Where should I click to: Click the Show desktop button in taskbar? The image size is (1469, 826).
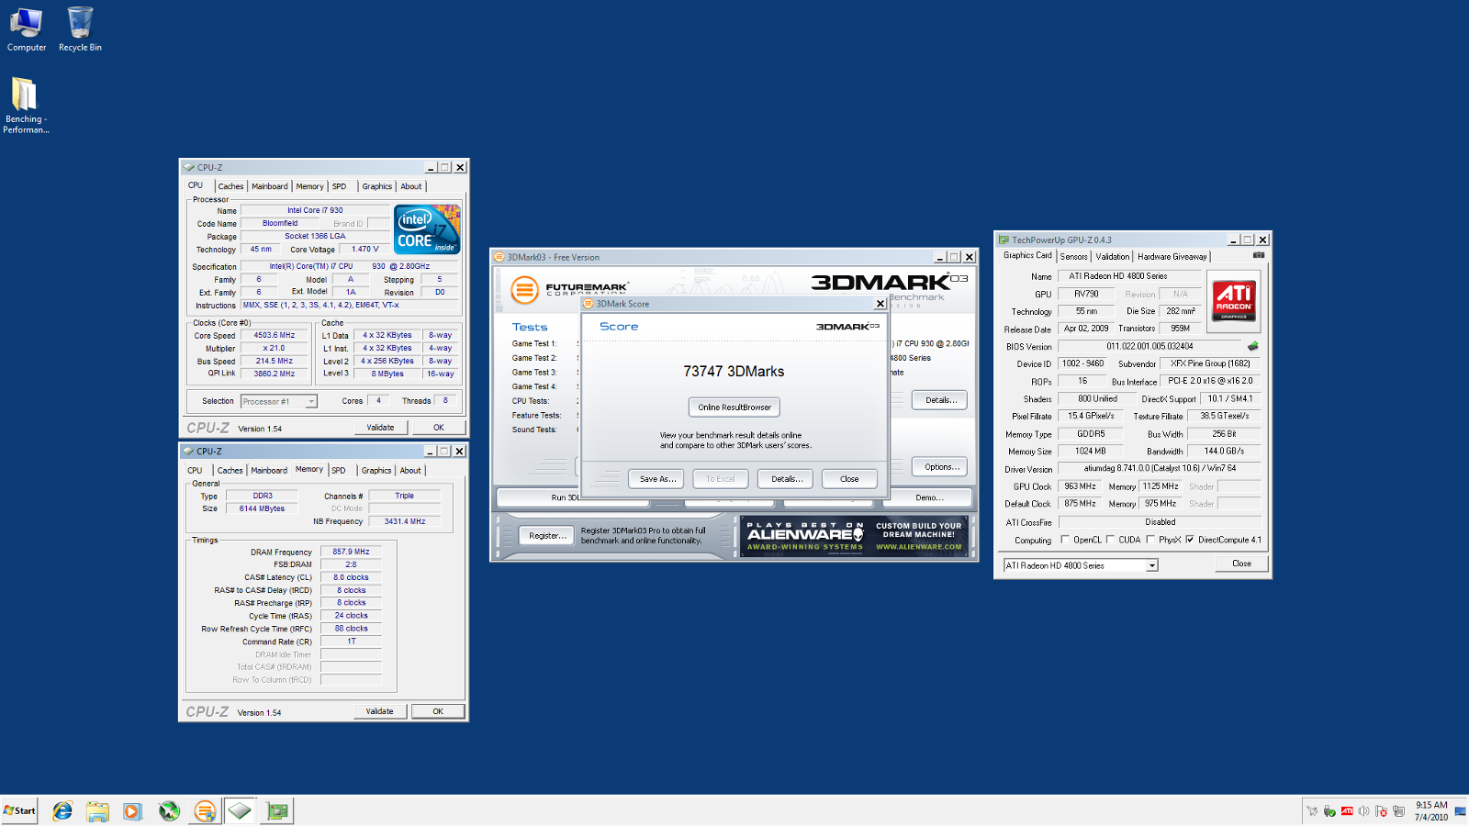point(1461,811)
